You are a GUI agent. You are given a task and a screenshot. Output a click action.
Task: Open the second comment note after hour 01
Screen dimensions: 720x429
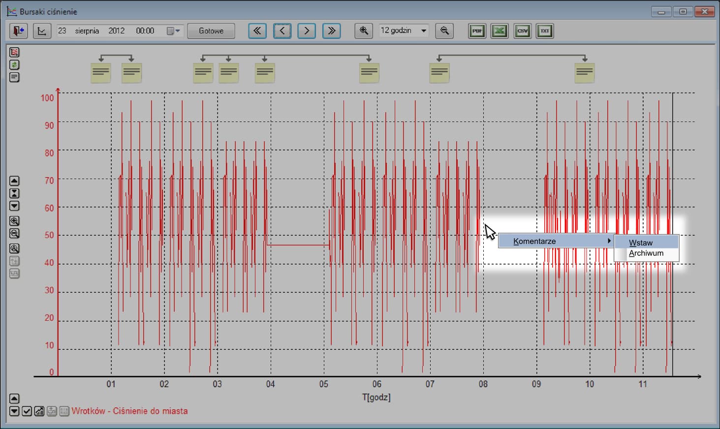pyautogui.click(x=131, y=73)
